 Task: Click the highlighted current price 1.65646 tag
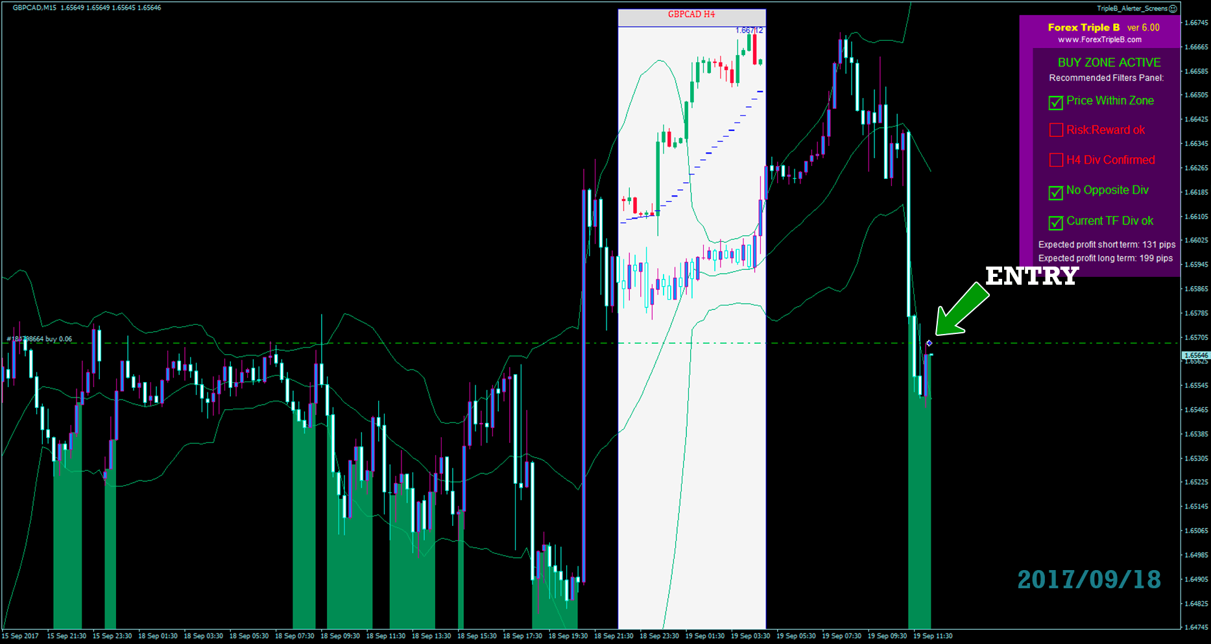[x=1195, y=355]
